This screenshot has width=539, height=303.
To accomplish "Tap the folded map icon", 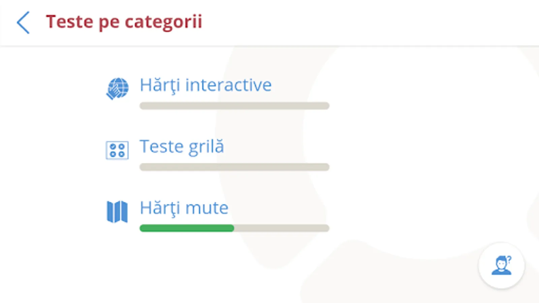I will tap(117, 211).
